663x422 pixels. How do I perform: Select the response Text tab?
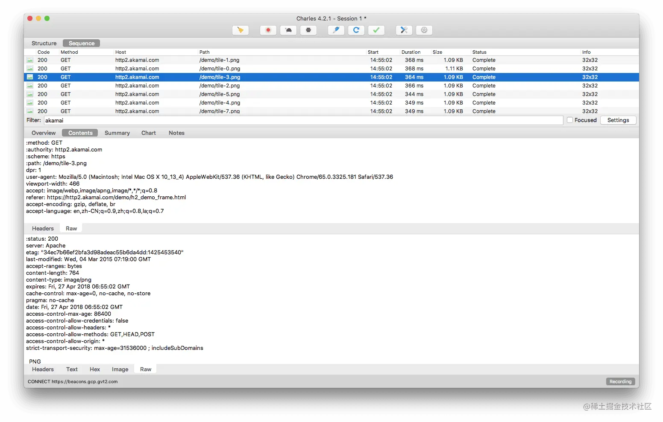(x=72, y=370)
